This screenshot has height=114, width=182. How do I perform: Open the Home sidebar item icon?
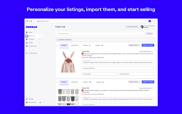point(27,32)
